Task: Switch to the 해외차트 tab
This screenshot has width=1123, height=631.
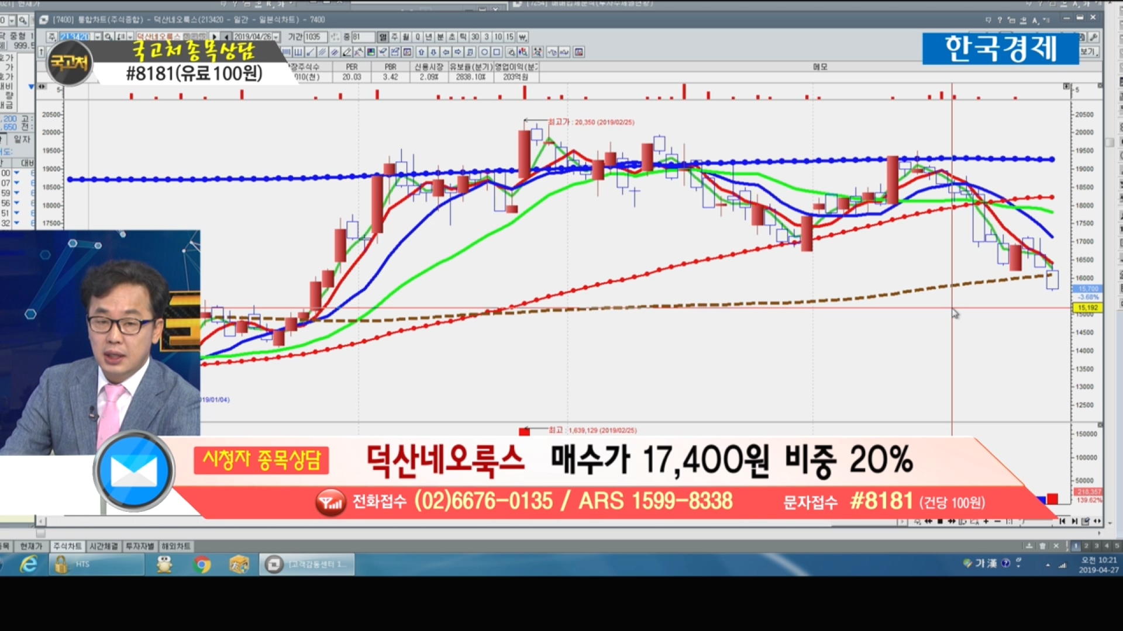Action: coord(175,546)
